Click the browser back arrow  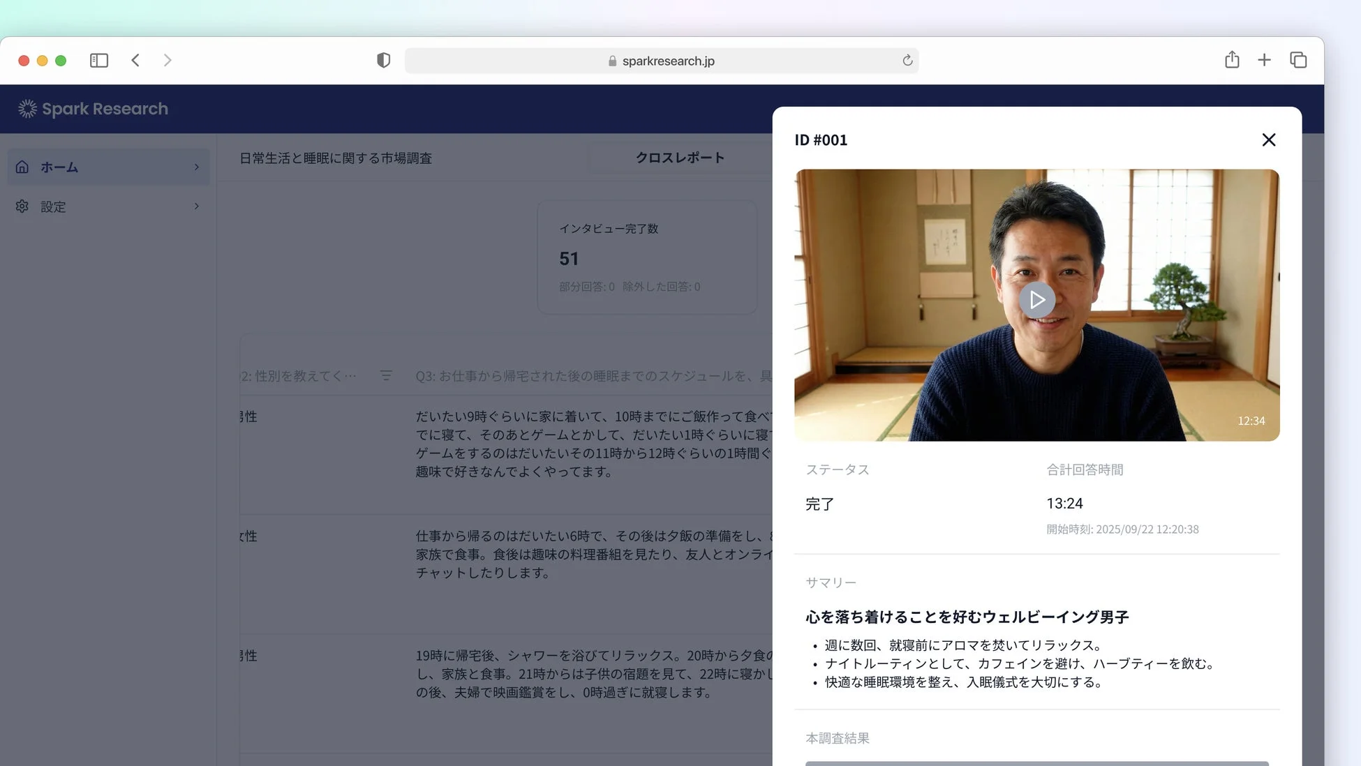[x=135, y=60]
